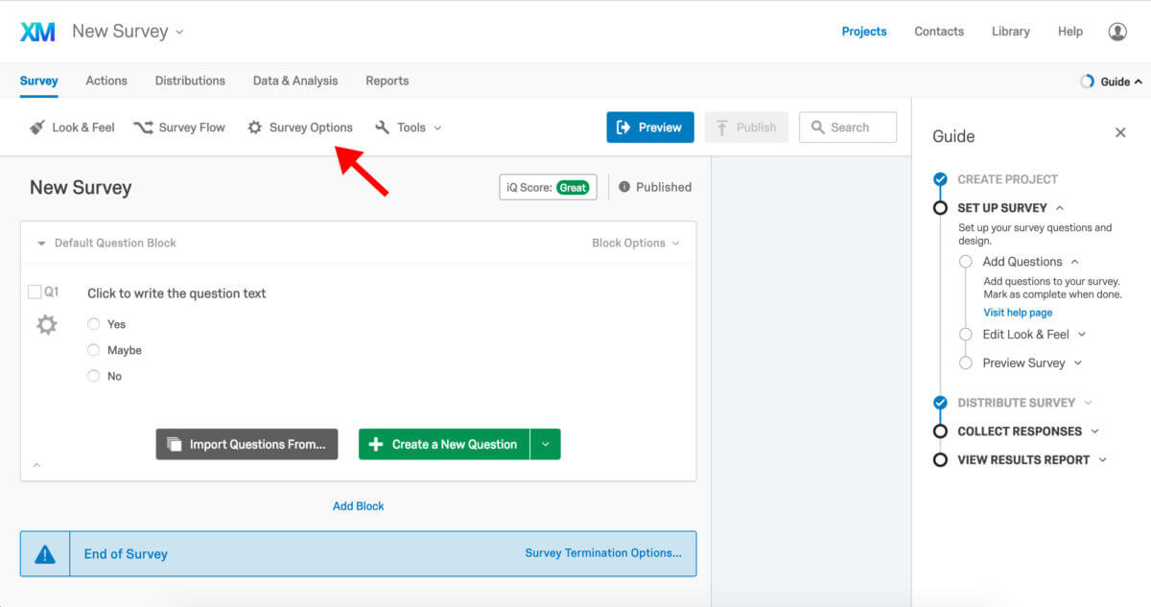The width and height of the screenshot is (1151, 607).
Task: Click the Tools wrench icon
Action: coord(382,127)
